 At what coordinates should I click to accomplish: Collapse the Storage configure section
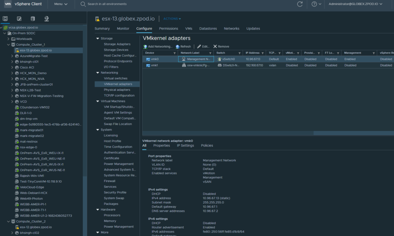[x=98, y=38]
